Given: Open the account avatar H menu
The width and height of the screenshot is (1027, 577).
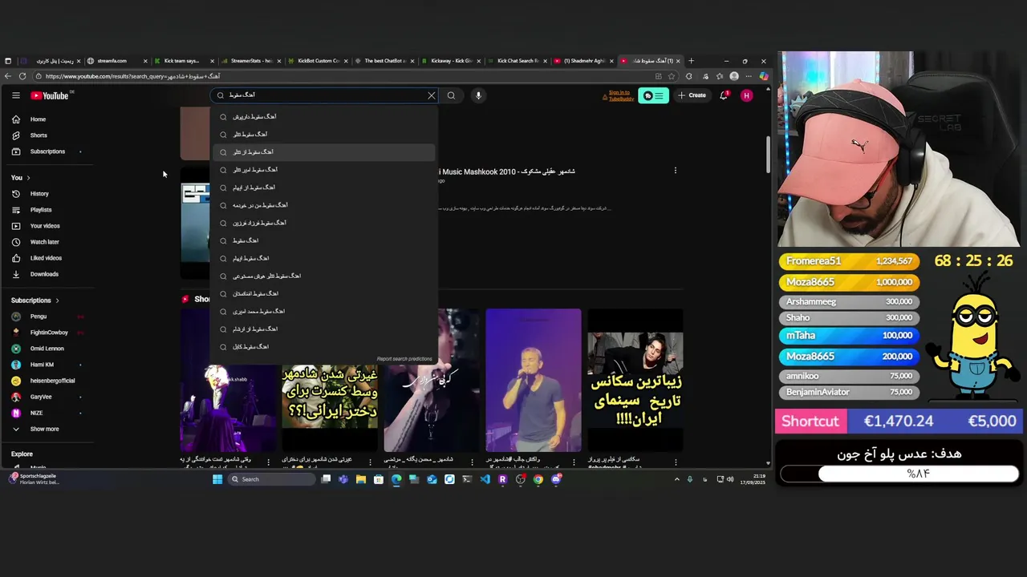Looking at the screenshot, I should pos(746,95).
